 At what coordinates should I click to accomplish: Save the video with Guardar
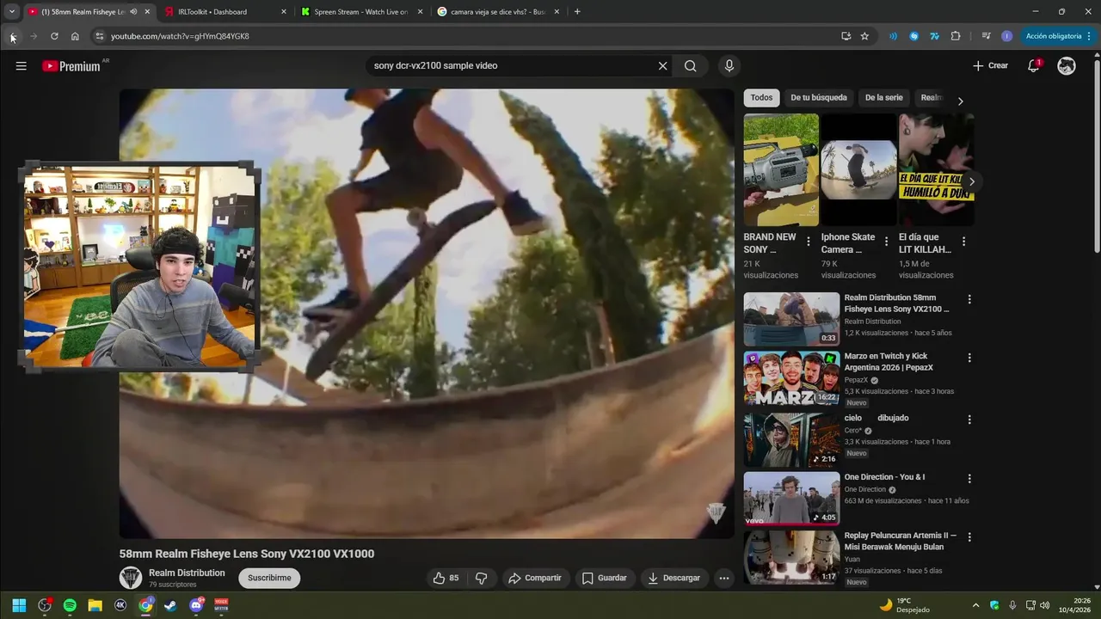[x=605, y=578]
